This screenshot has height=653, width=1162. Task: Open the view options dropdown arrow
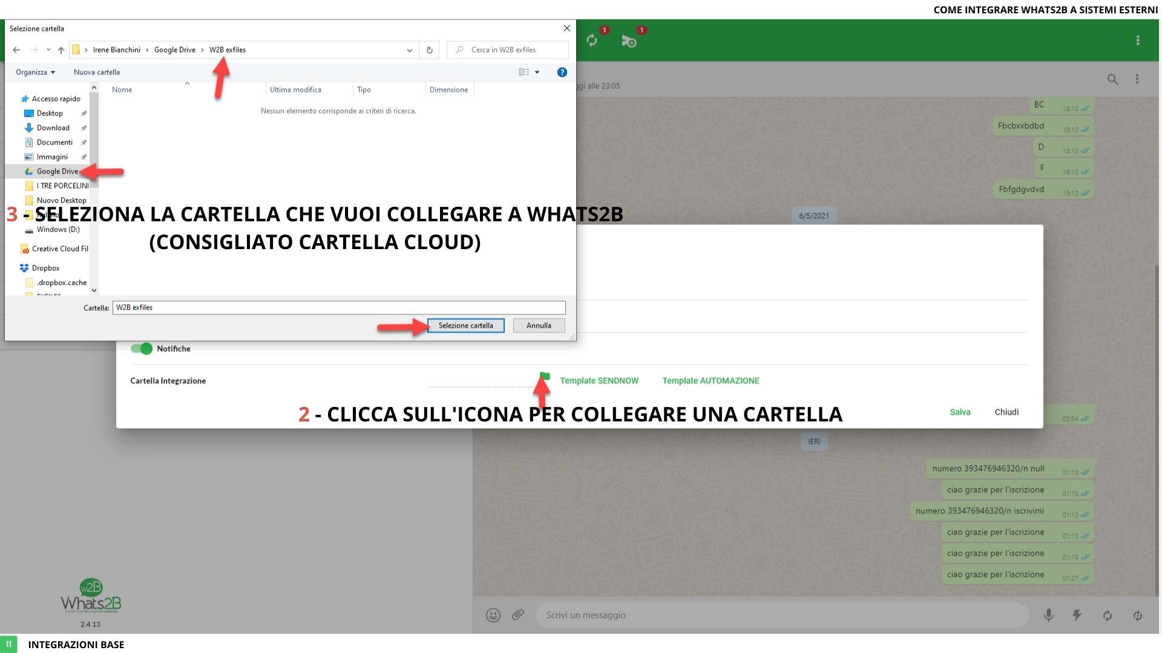point(537,72)
